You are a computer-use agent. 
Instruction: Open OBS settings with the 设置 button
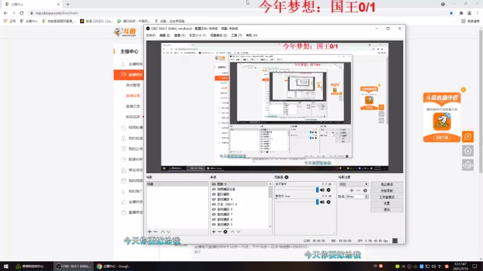click(387, 203)
